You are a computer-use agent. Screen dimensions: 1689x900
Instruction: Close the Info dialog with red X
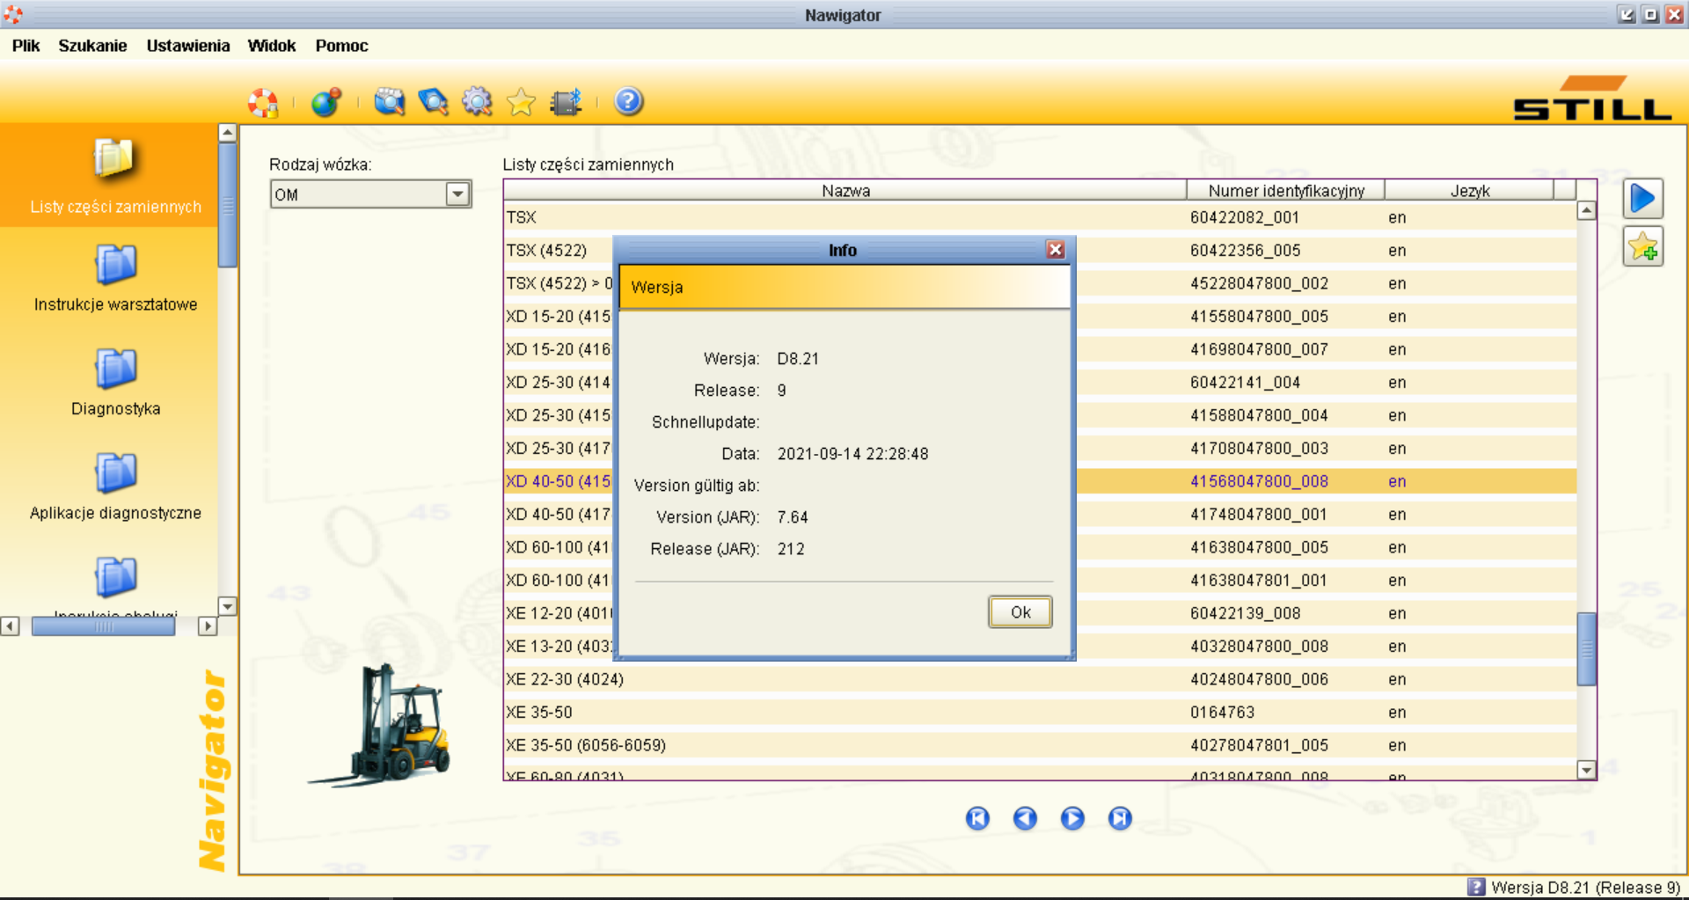1056,250
